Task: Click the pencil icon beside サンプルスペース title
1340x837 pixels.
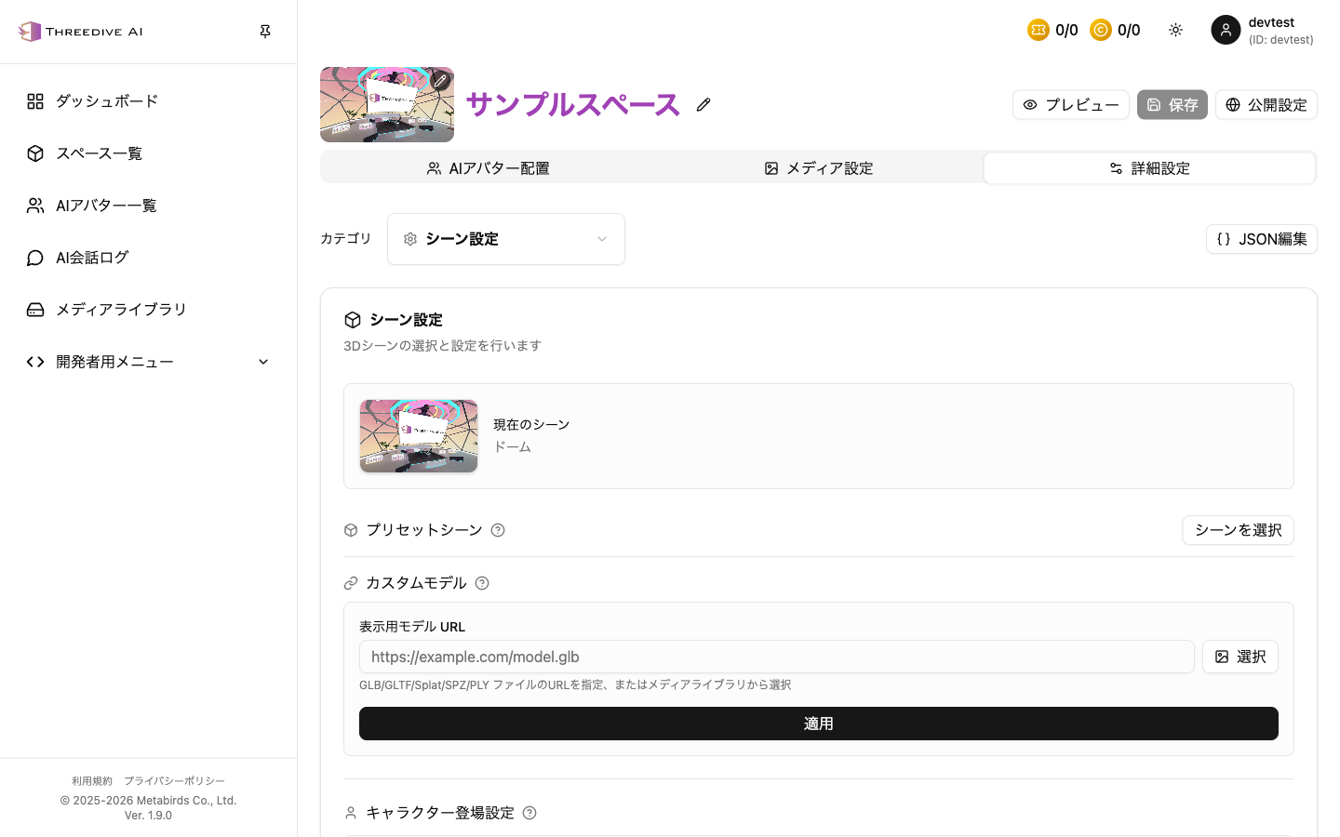Action: click(703, 105)
